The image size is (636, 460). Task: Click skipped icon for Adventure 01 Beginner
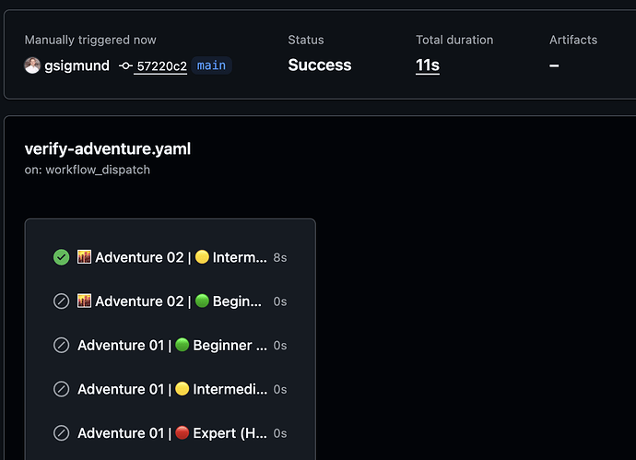[61, 345]
